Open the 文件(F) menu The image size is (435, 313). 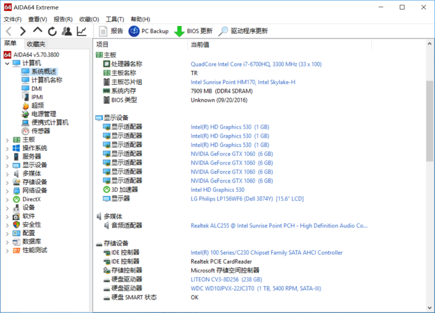pos(13,19)
